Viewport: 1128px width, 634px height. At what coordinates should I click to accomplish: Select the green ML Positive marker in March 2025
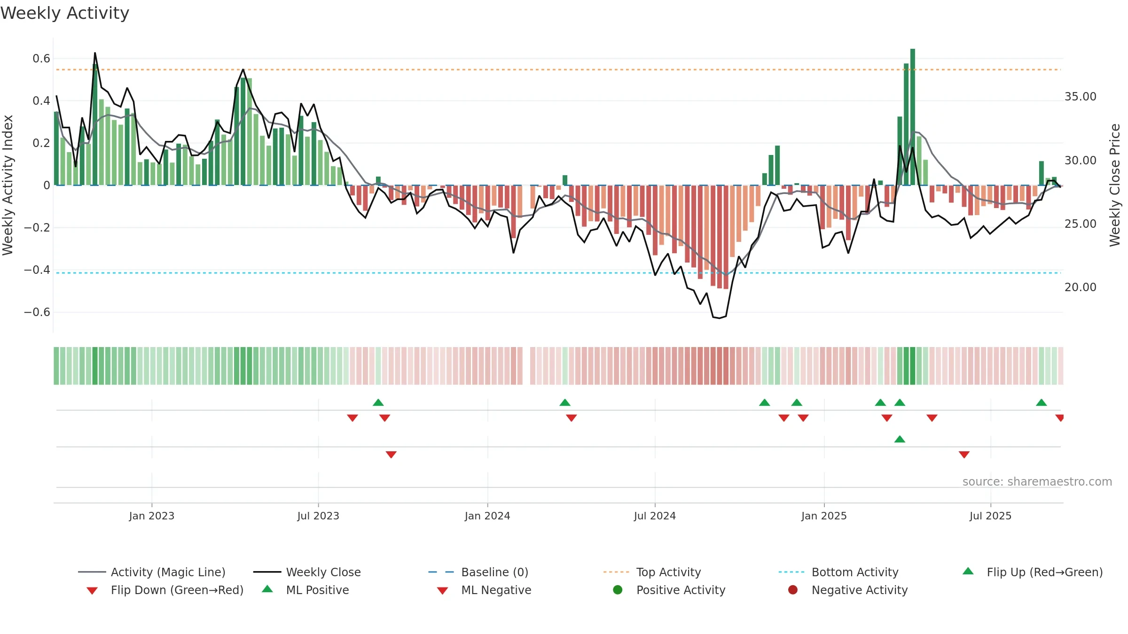(900, 439)
